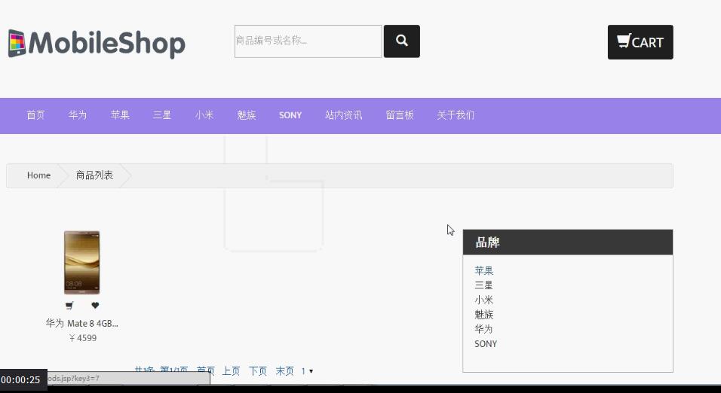The image size is (721, 393).
Task: Click the 品牌 panel header
Action: coord(568,242)
